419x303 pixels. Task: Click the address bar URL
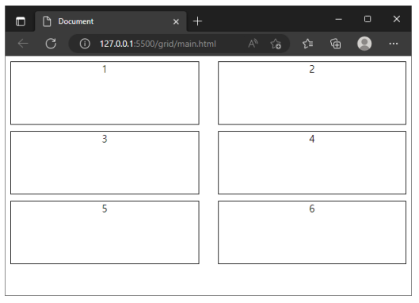[x=158, y=44]
